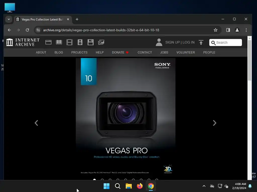The image size is (257, 192).
Task: Open the HELP menu item
Action: click(x=100, y=52)
